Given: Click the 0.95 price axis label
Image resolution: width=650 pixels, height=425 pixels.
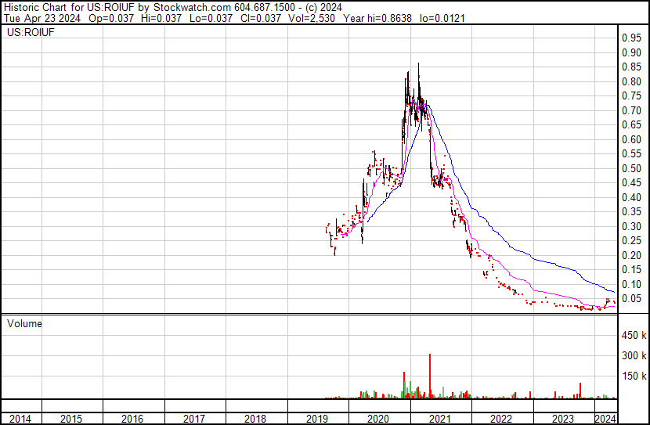Looking at the screenshot, I should tap(631, 38).
